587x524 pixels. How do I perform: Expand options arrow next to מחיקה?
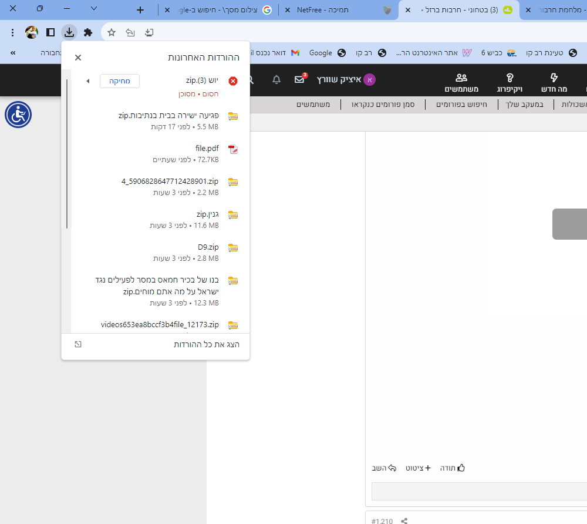[x=88, y=81]
